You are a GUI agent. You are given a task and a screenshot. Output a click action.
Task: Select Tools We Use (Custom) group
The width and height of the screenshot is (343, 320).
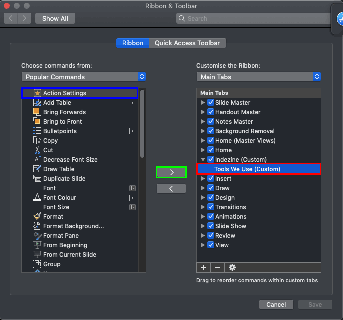259,169
